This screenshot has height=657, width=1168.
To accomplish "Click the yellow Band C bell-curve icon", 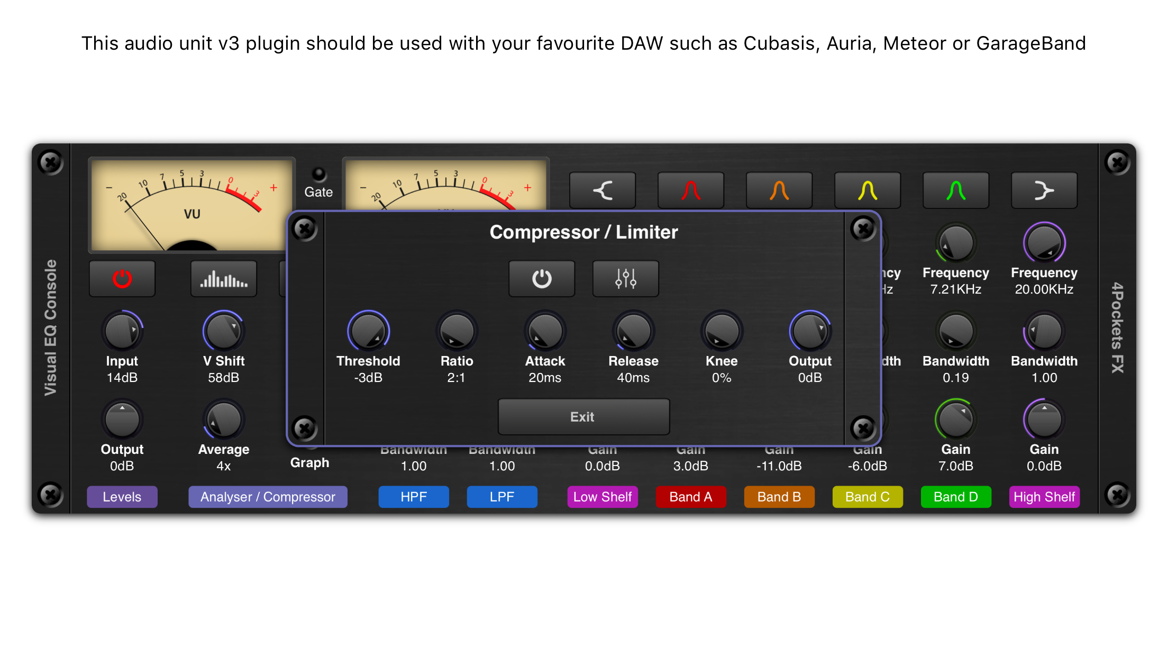I will pos(867,190).
